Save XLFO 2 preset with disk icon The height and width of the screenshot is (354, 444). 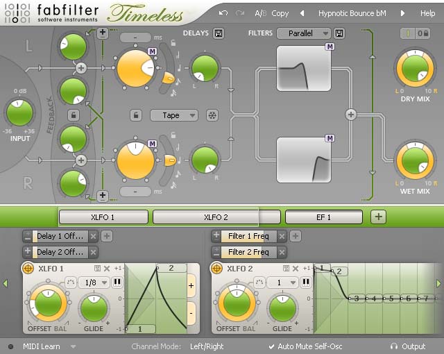click(x=286, y=269)
